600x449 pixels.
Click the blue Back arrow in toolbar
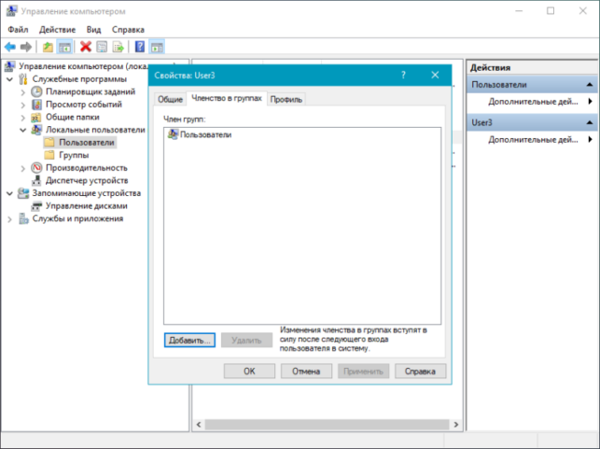(x=10, y=47)
